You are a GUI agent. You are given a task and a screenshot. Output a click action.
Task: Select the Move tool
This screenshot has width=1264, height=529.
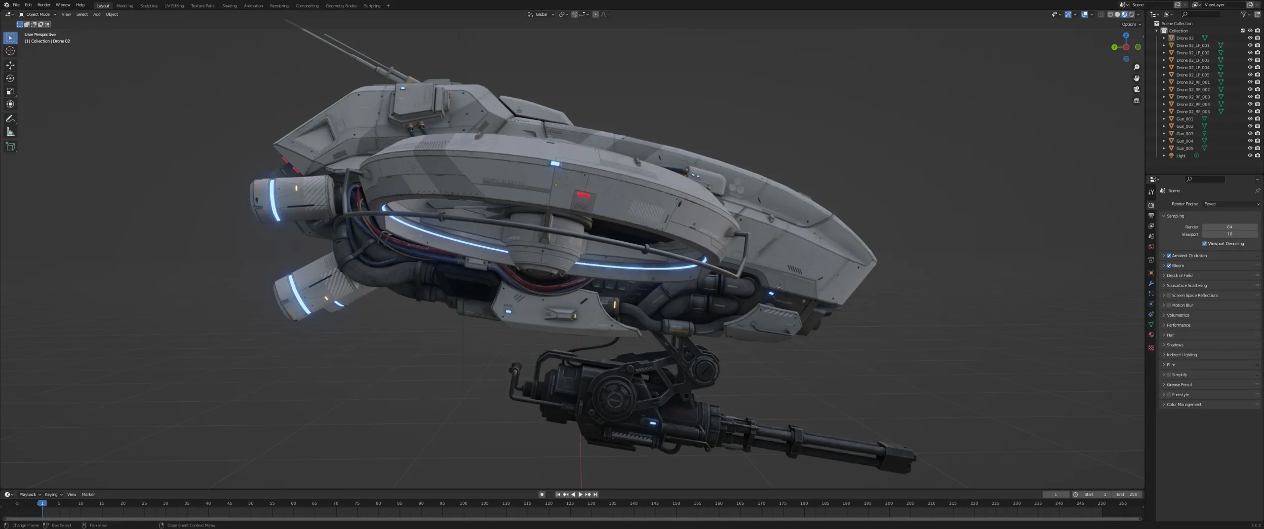pyautogui.click(x=10, y=65)
